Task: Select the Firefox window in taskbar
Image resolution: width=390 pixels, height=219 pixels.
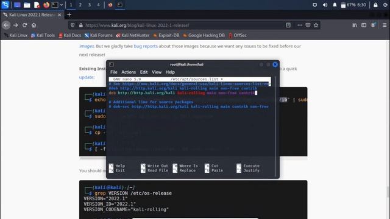Action: click(x=110, y=5)
